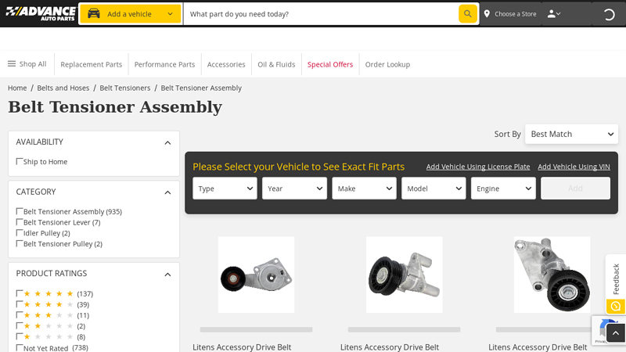Click the vehicle selector Add button
626x352 pixels.
(x=575, y=189)
